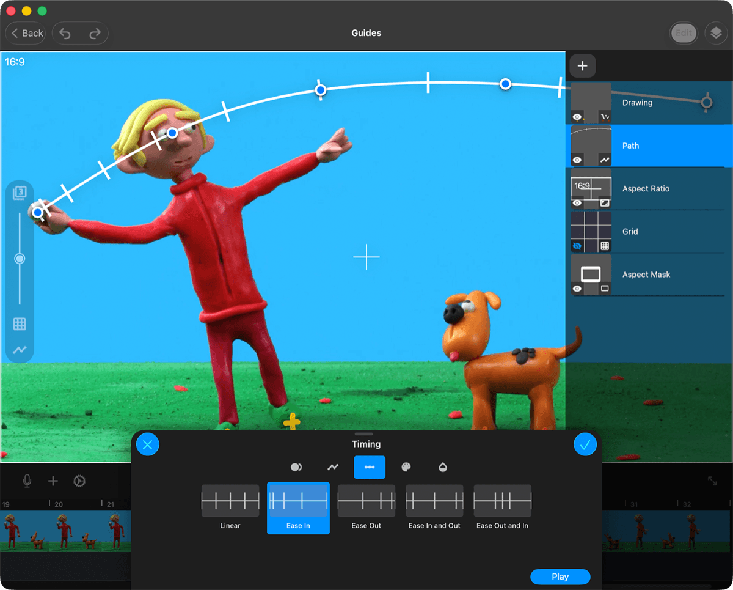Open the color palette tab in the Timing panel
This screenshot has height=590, width=733.
coord(406,467)
